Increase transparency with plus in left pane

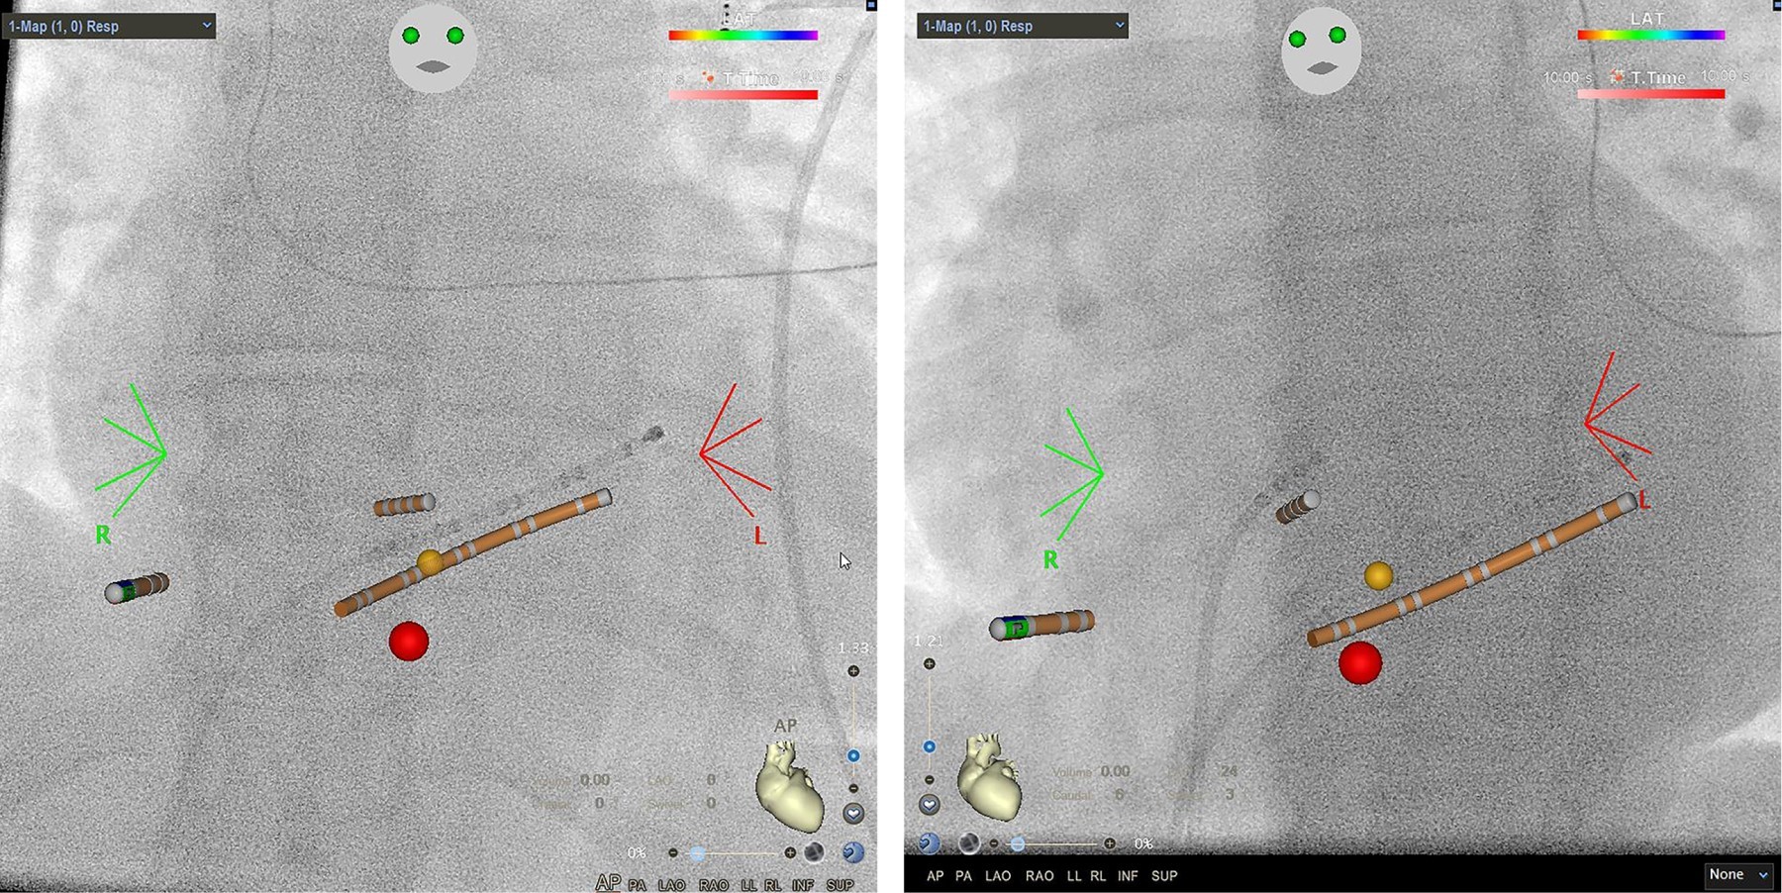(790, 852)
